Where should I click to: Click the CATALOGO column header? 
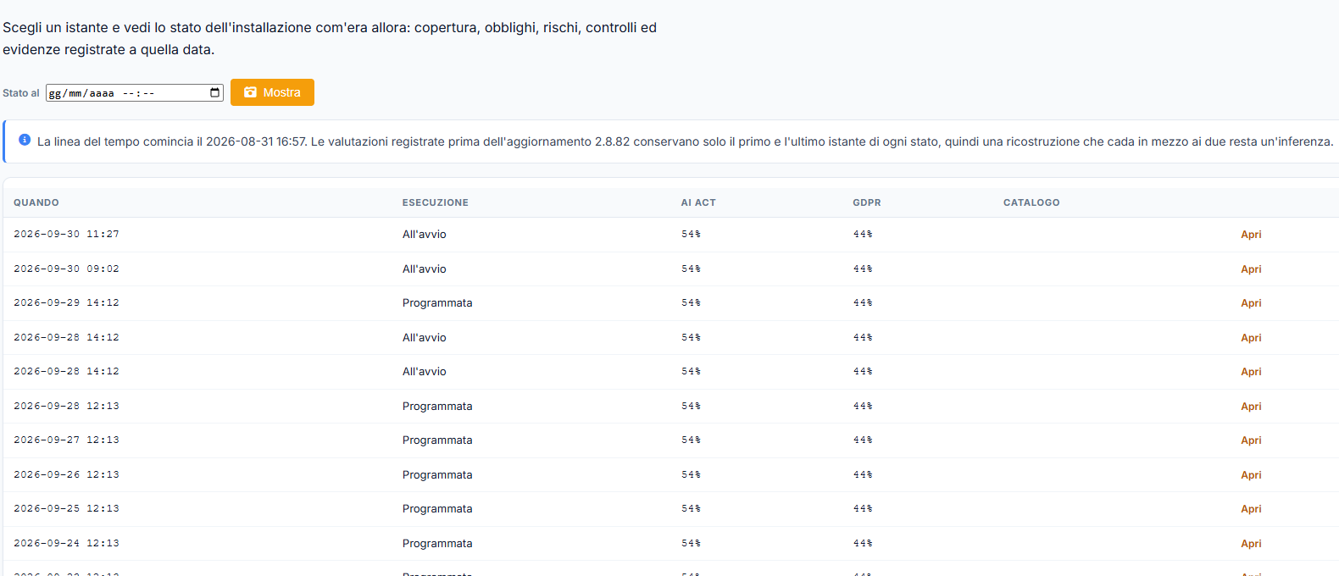1031,202
